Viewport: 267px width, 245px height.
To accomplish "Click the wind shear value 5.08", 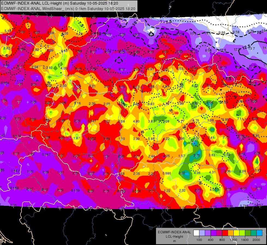I will point(166,121).
